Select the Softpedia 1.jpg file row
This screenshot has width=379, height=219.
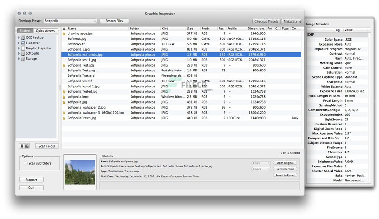[x=181, y=49]
